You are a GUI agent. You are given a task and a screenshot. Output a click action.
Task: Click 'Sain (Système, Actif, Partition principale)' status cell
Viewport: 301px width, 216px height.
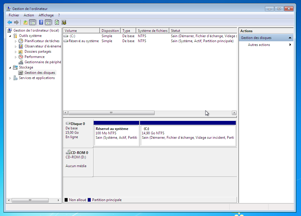pyautogui.click(x=202, y=41)
